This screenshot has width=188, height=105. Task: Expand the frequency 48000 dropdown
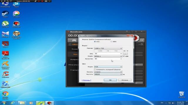click(108, 74)
